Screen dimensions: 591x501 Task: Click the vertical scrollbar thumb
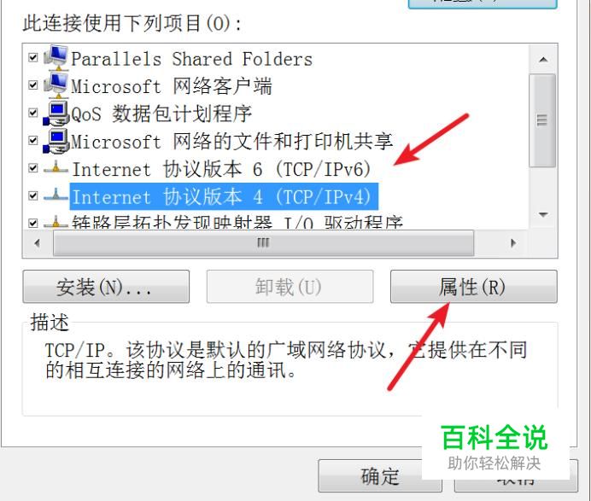pos(542,120)
